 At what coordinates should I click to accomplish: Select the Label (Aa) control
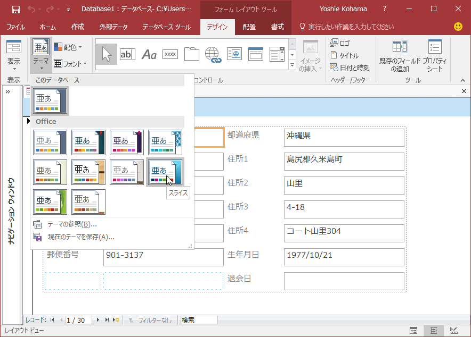[x=149, y=54]
